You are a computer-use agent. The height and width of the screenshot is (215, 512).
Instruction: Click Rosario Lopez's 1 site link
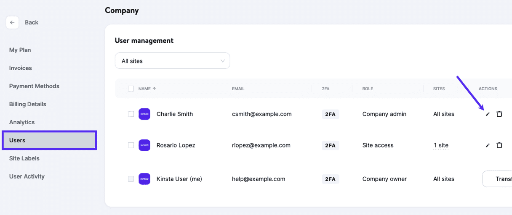click(441, 145)
